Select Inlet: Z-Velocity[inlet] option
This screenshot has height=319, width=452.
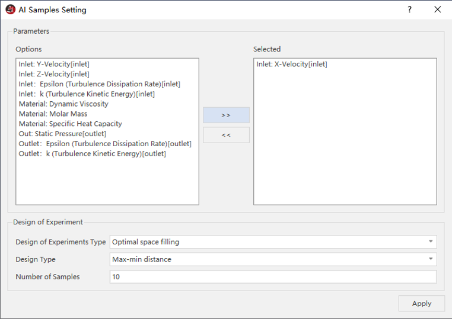[x=54, y=74]
